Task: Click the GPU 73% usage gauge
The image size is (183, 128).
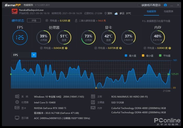Action: coord(88,38)
